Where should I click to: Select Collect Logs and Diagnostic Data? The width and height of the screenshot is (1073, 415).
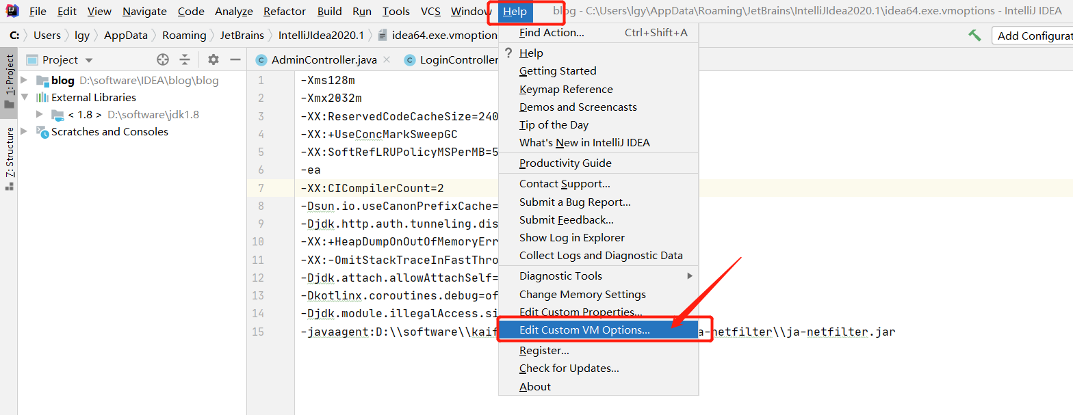click(598, 256)
